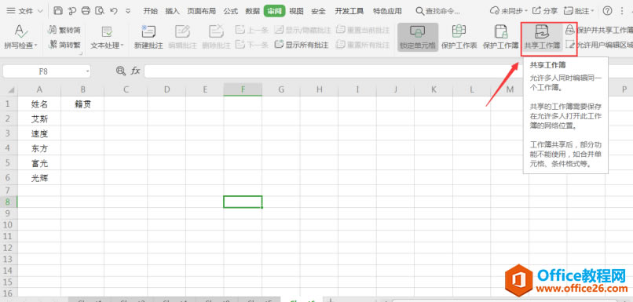Switch to the 视图 ribbon tab

coord(296,11)
